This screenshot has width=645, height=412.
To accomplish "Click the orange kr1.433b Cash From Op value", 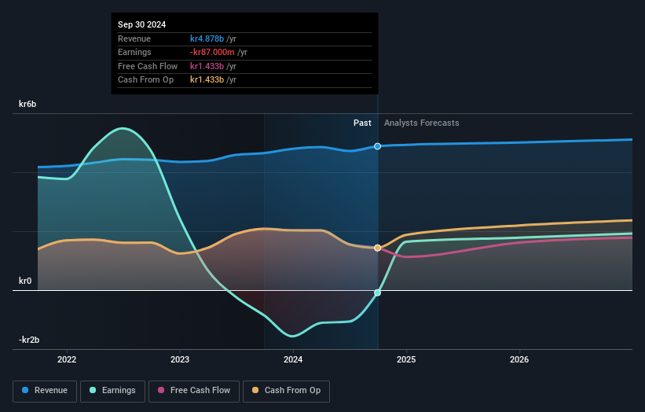I will point(207,80).
